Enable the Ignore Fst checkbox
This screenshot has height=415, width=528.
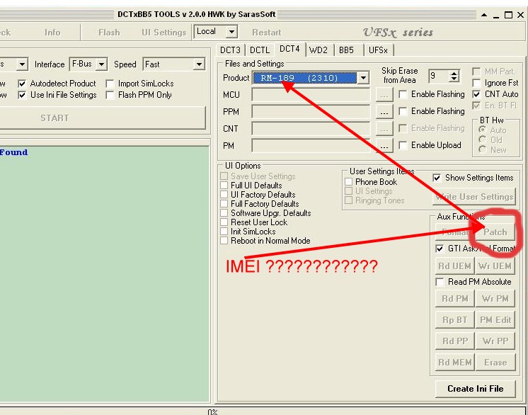coord(476,83)
